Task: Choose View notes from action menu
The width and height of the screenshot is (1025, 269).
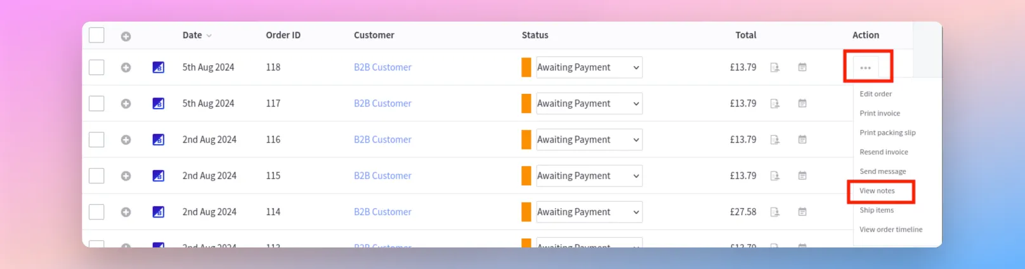Action: [x=877, y=191]
